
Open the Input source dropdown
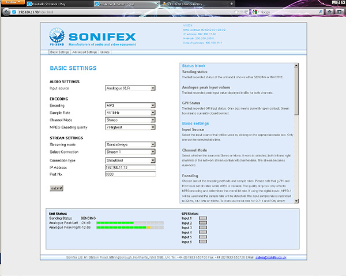pyautogui.click(x=130, y=88)
